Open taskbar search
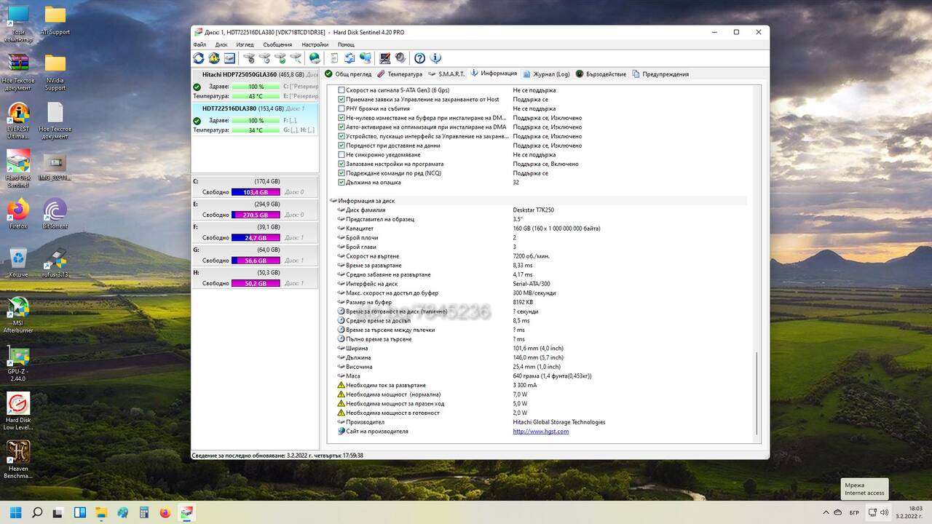 (37, 512)
